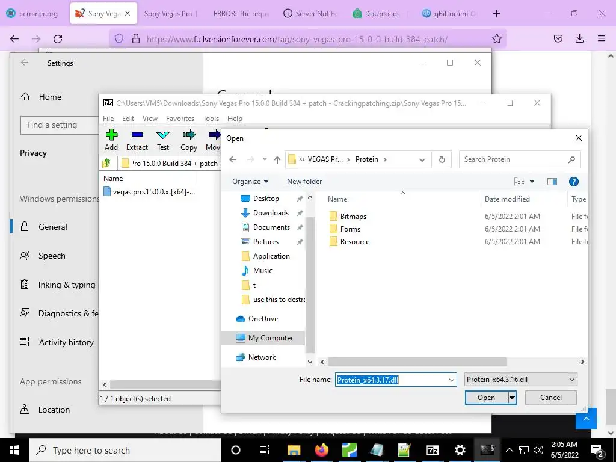Open Firefox from the taskbar
Image resolution: width=616 pixels, height=462 pixels.
coord(321,450)
